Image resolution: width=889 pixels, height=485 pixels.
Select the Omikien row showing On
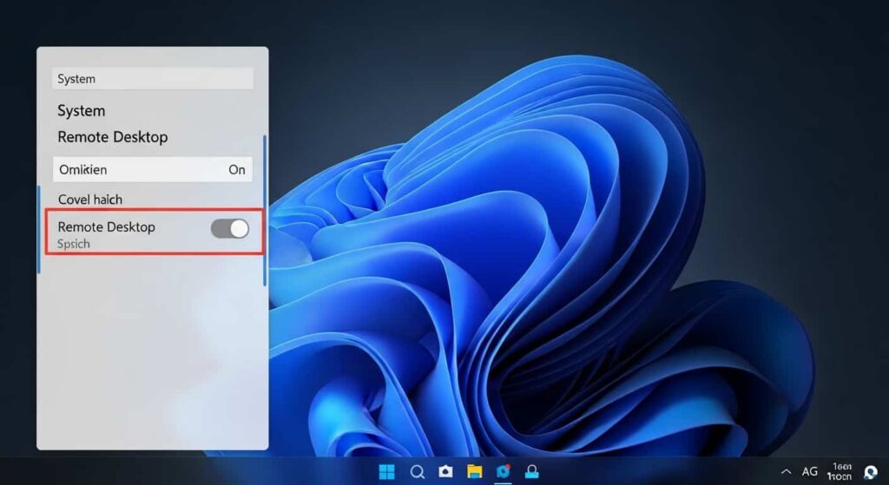coord(153,169)
